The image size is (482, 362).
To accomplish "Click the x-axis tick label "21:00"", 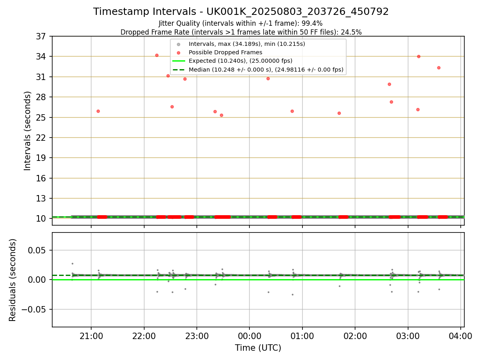I will tap(91, 336).
